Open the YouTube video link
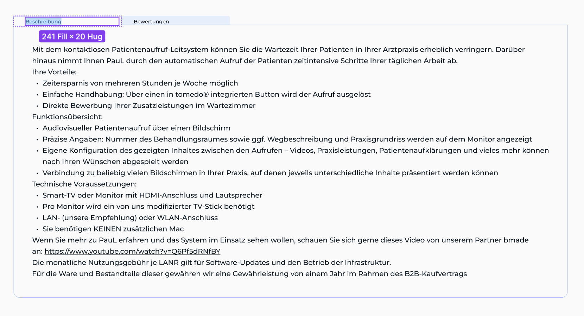Screen dimensions: 584x316 pyautogui.click(x=132, y=251)
